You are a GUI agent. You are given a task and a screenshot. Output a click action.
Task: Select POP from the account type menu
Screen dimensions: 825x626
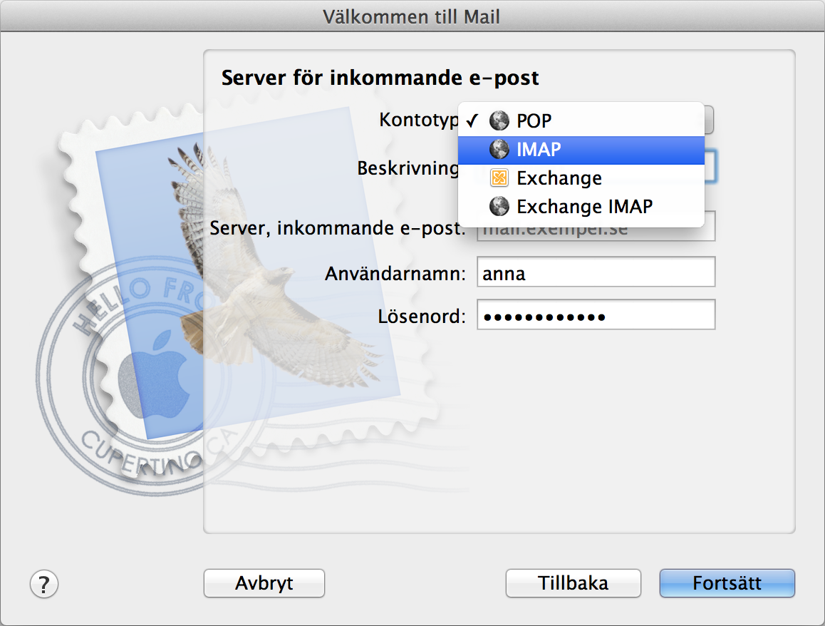581,121
